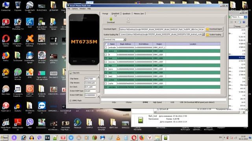
Task: Click the Begin Address column header
Action: 126,44
